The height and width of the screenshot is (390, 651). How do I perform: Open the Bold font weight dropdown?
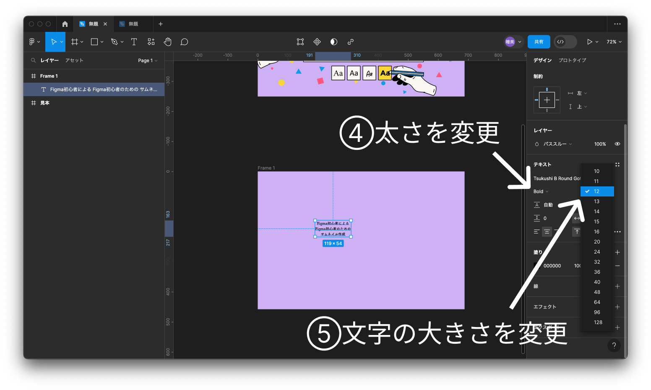(541, 191)
